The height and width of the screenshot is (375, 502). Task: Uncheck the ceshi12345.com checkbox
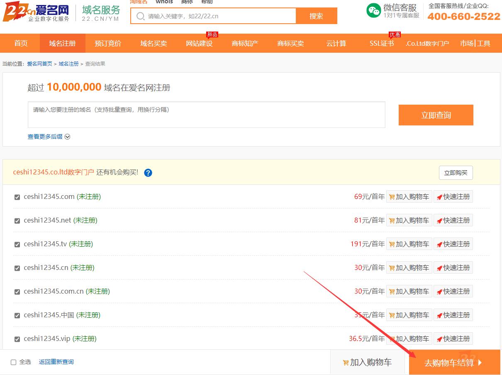17,197
